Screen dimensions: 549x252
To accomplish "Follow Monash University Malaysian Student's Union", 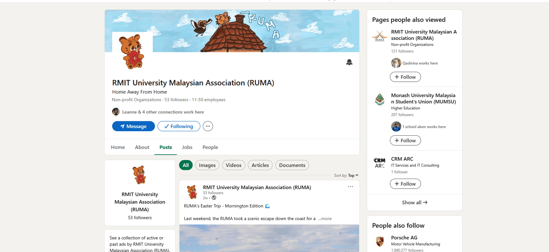I will tap(405, 140).
